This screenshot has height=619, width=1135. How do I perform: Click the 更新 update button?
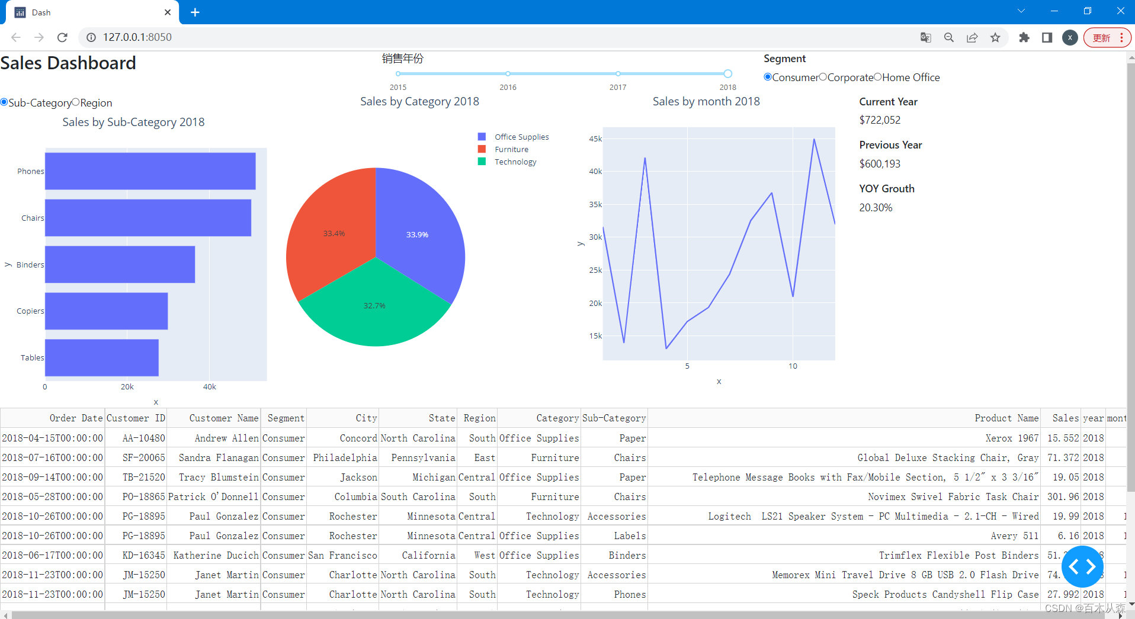[1107, 37]
